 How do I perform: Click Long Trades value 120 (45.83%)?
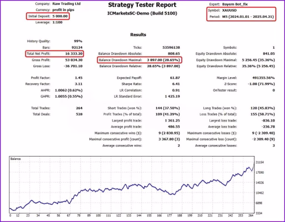(263, 108)
